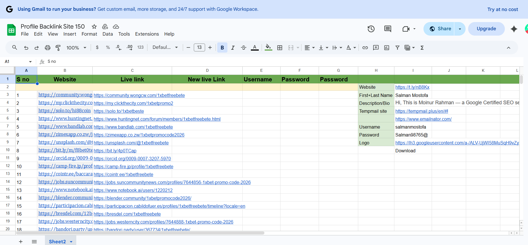Viewport: 528px width, 245px height.
Task: Open the comments panel icon
Action: pos(388,29)
